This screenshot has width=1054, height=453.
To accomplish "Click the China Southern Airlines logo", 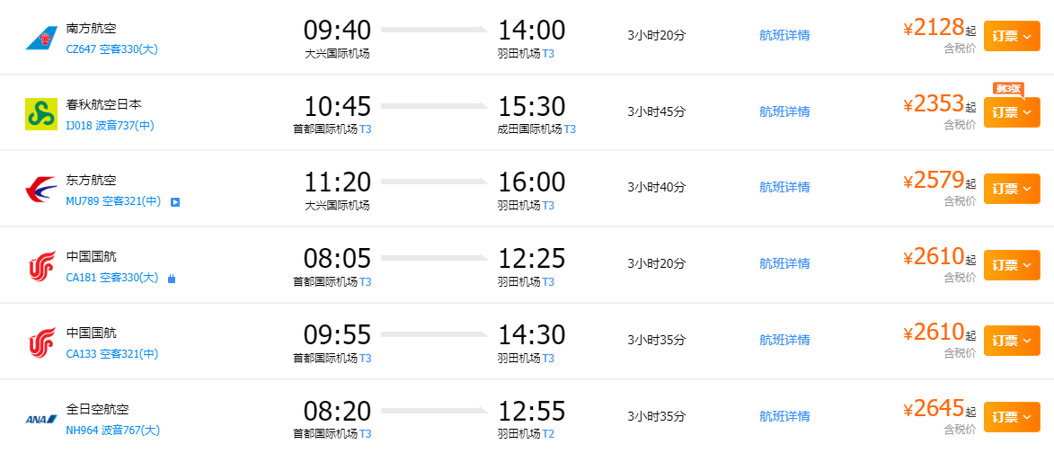I will click(41, 38).
